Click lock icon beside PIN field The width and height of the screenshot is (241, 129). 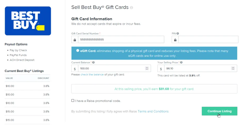(175, 40)
